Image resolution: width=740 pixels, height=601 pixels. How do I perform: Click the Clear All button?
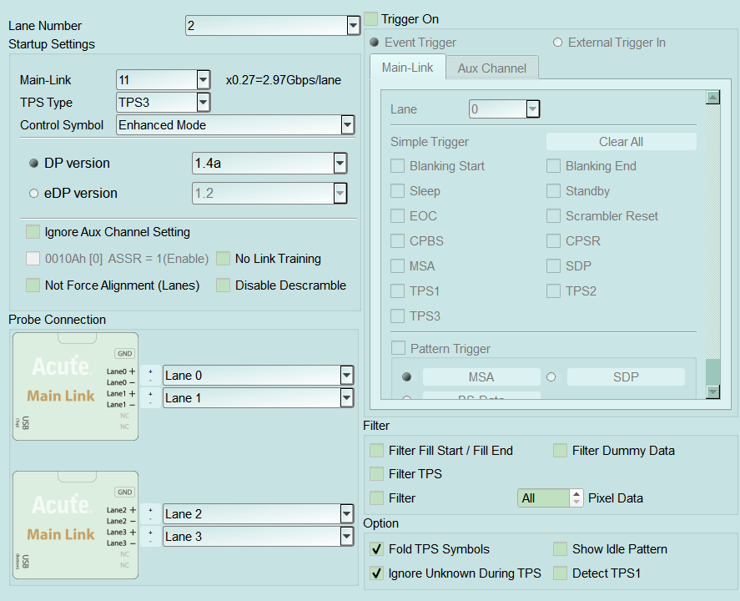pyautogui.click(x=621, y=142)
